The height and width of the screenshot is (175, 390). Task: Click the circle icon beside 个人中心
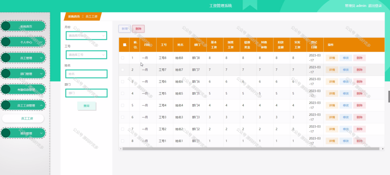point(6,42)
